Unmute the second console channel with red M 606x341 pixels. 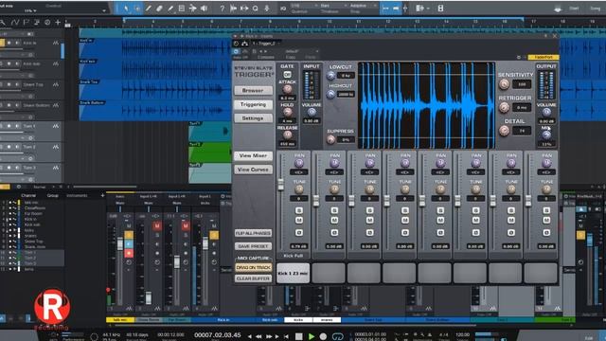pyautogui.click(x=157, y=225)
